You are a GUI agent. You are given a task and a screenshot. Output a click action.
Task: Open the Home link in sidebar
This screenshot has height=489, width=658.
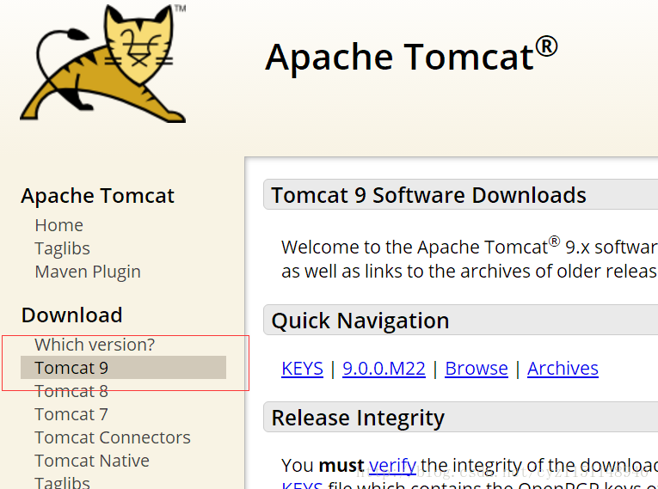59,225
